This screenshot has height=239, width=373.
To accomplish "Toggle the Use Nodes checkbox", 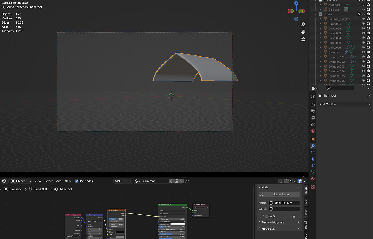I will [76, 181].
